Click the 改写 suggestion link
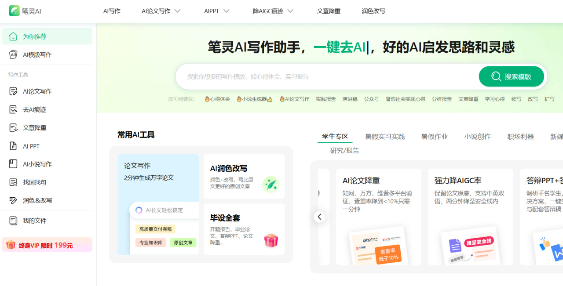Viewport: 563px width, 286px height. click(533, 99)
